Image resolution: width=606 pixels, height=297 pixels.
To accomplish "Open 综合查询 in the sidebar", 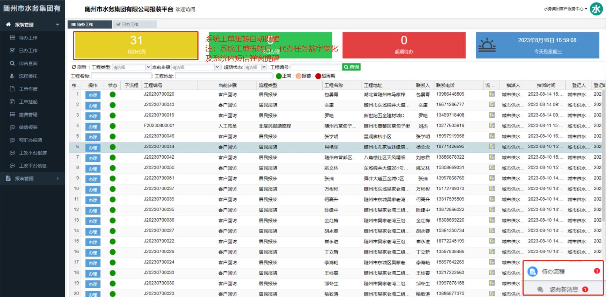I will [28, 63].
